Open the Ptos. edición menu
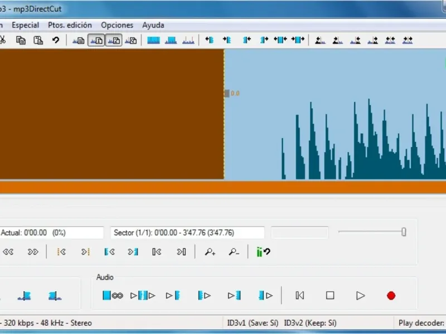 [70, 25]
